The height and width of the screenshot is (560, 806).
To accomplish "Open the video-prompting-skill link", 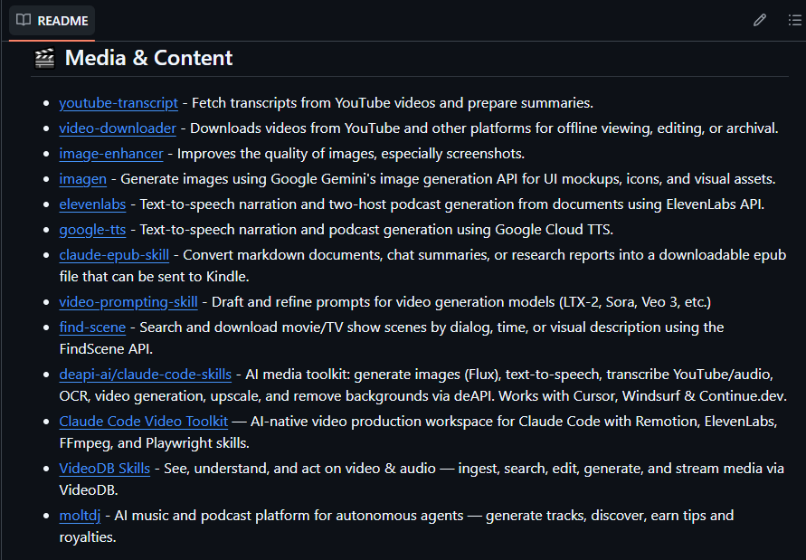I will (x=128, y=301).
